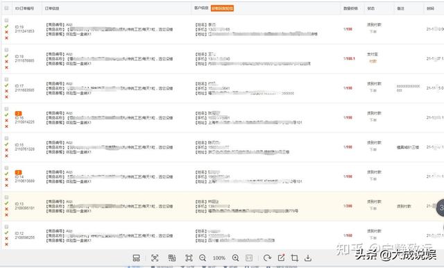Check the checkbox for order ID:19
This screenshot has width=444, height=268.
[x=6, y=20]
